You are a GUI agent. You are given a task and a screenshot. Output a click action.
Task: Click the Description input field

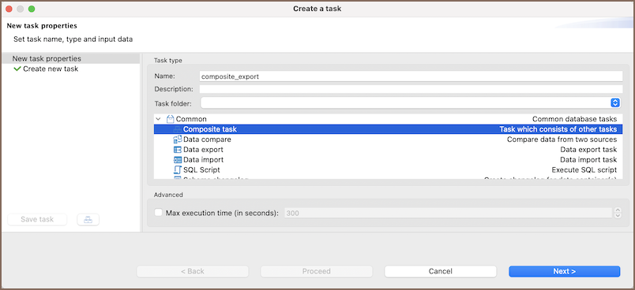tap(411, 89)
